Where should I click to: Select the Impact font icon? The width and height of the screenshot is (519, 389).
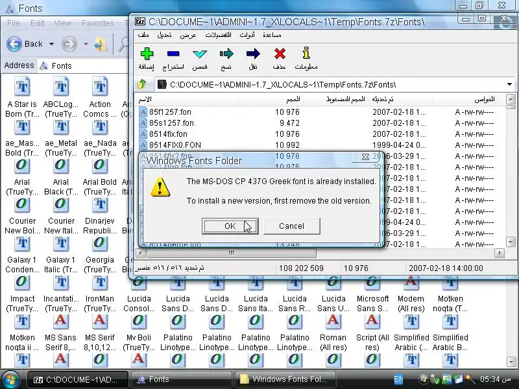(22, 283)
